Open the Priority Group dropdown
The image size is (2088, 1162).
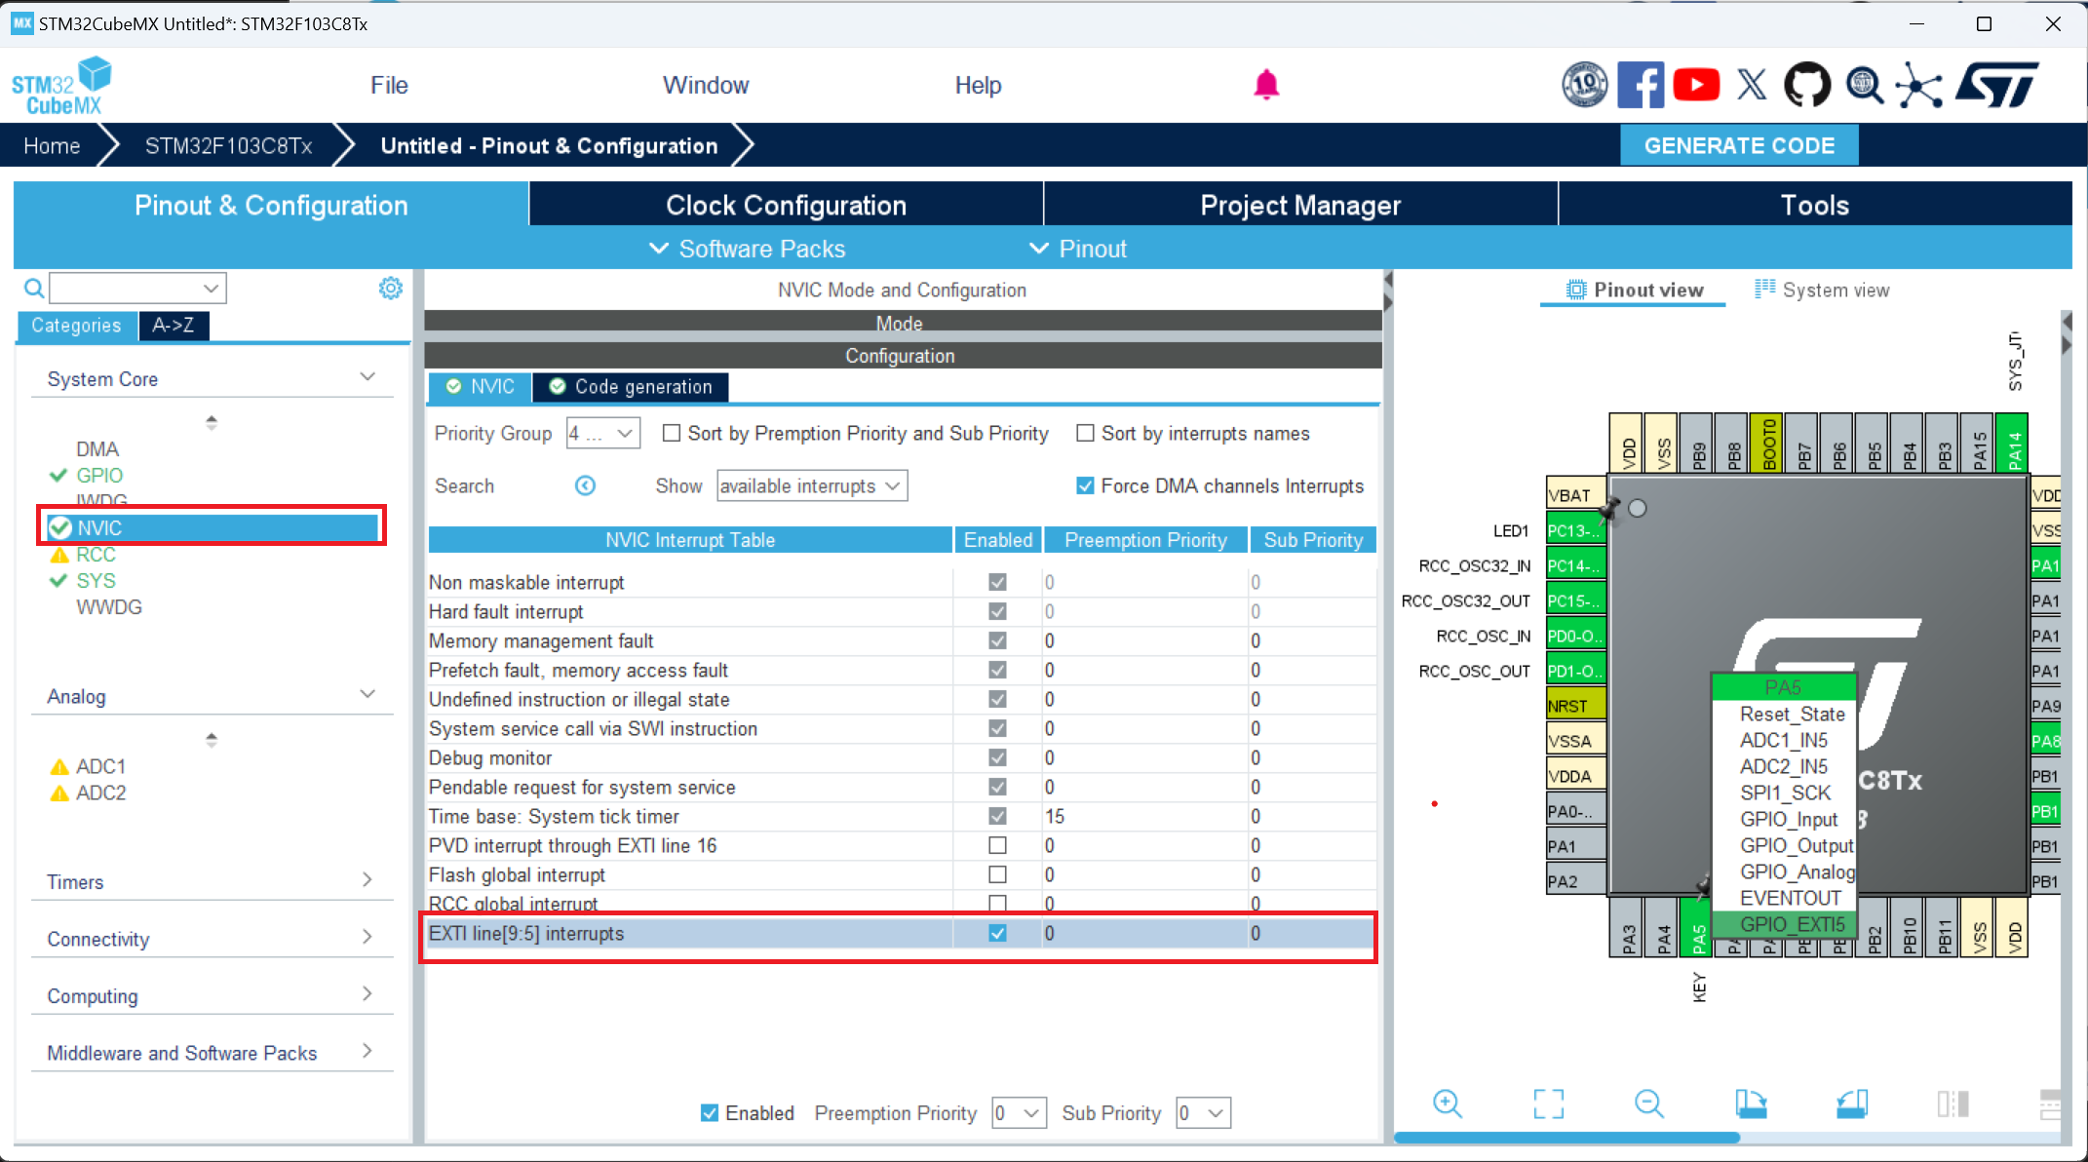pyautogui.click(x=603, y=434)
